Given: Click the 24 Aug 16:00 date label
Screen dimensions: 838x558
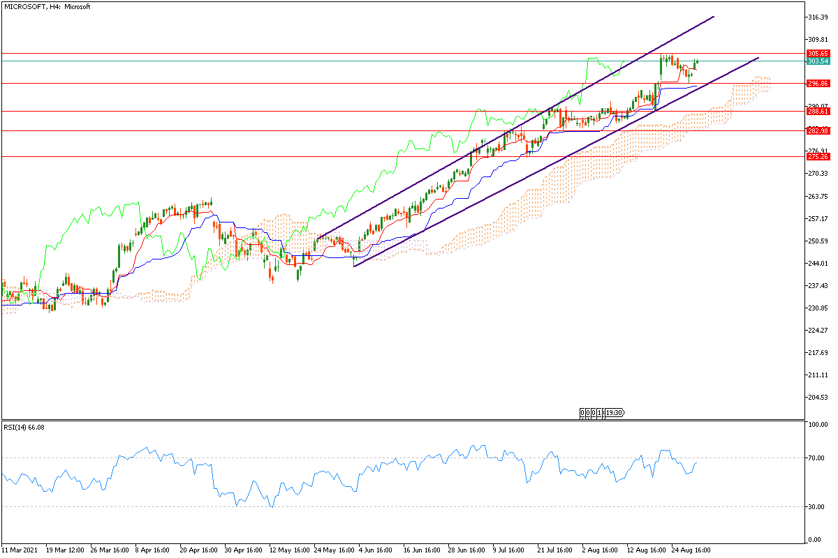Looking at the screenshot, I should 691,550.
